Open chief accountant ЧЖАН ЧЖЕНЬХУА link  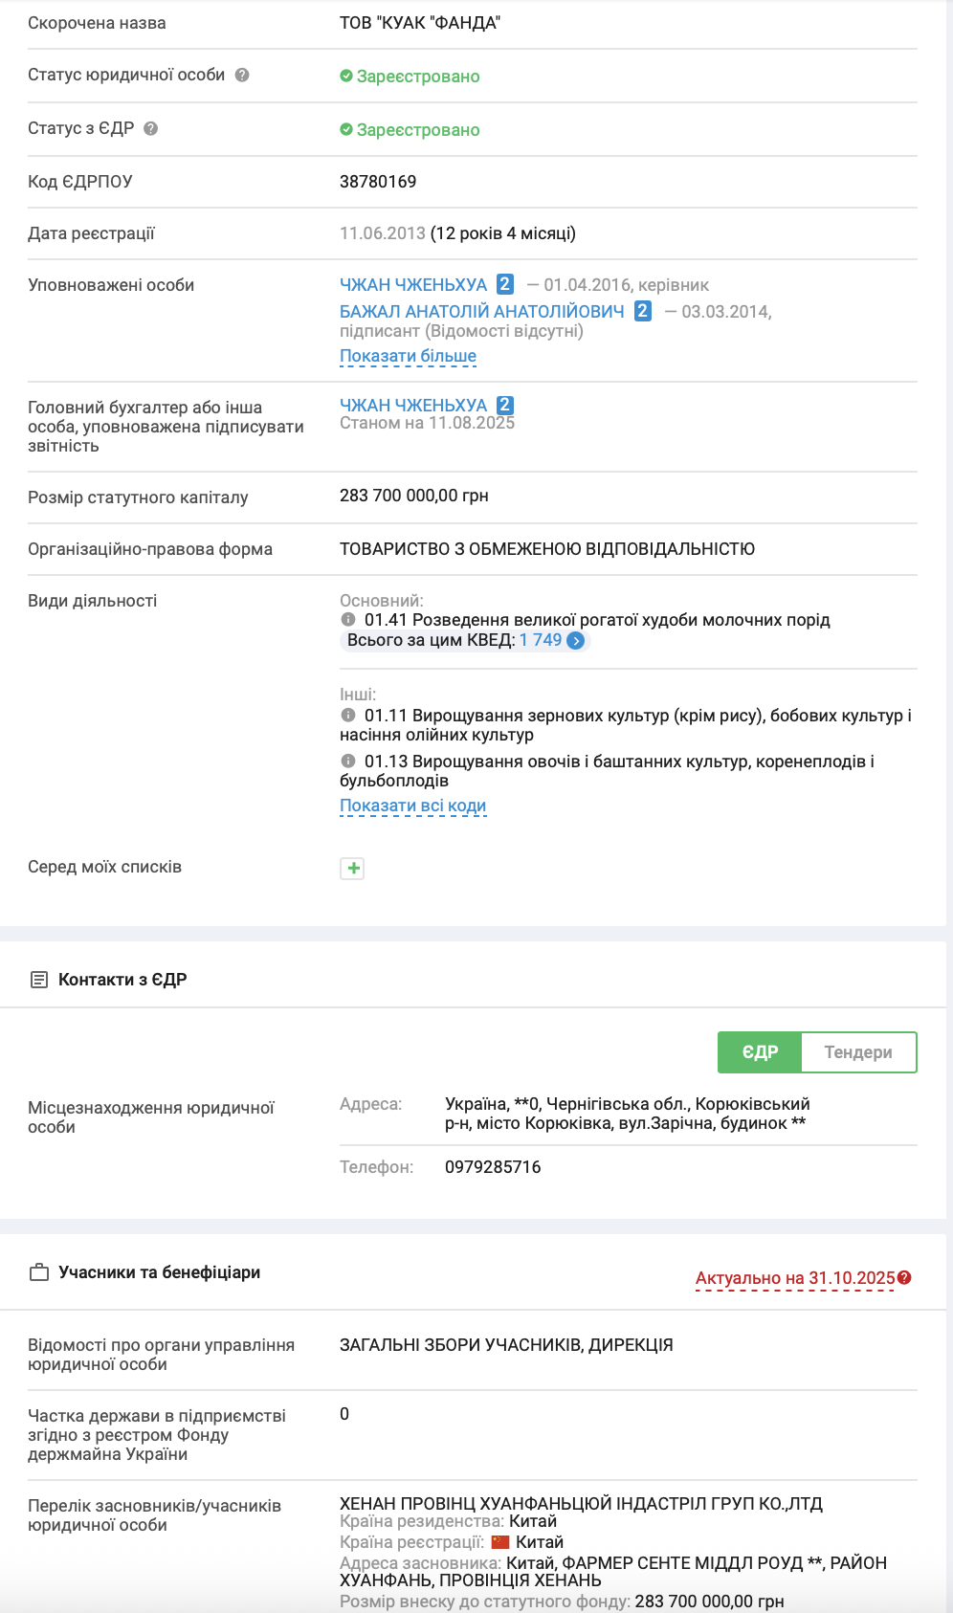(x=413, y=406)
